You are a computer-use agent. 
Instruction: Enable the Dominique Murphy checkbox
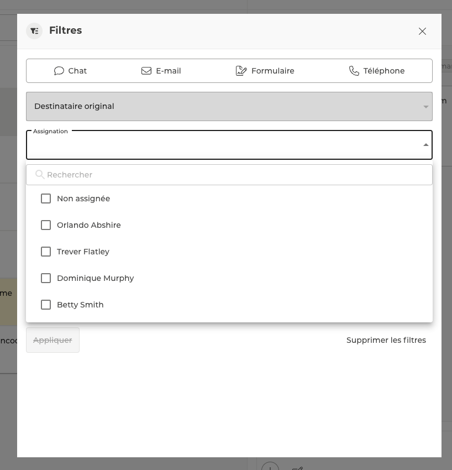point(46,278)
